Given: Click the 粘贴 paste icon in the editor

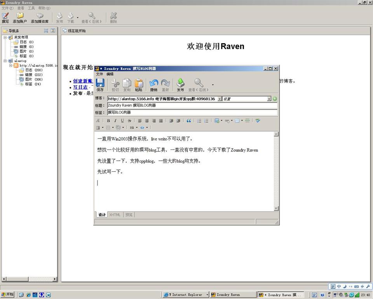Looking at the screenshot, I should 139,85.
